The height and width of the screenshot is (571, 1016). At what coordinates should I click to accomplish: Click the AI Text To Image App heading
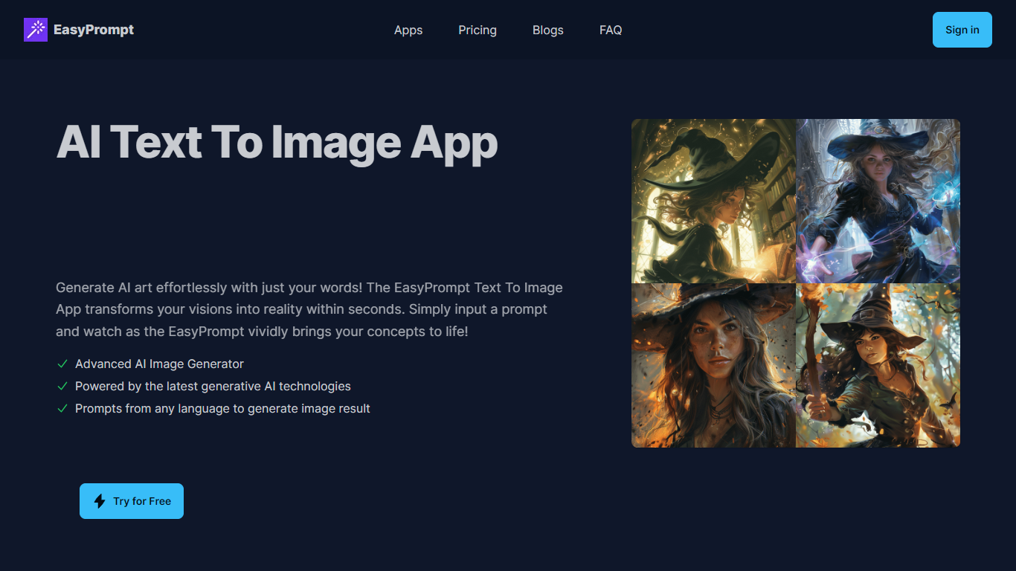pyautogui.click(x=277, y=142)
